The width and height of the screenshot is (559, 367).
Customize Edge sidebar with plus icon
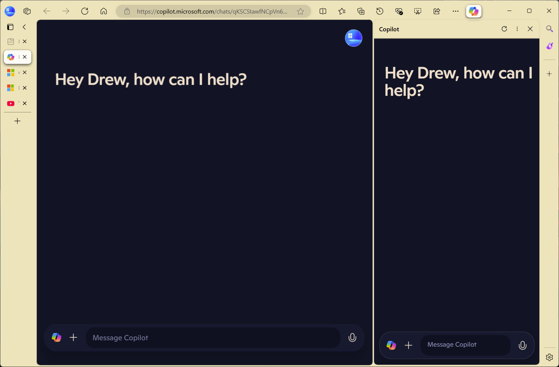coord(550,74)
